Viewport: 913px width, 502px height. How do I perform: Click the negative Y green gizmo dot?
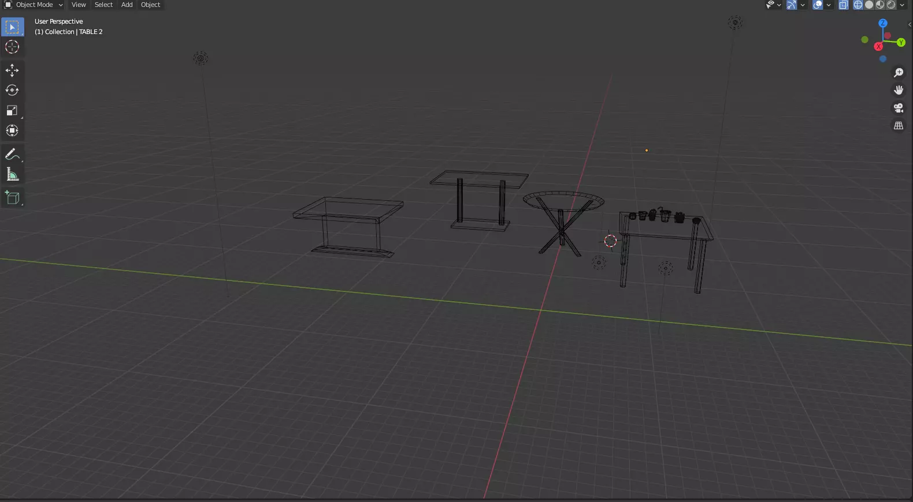(864, 40)
